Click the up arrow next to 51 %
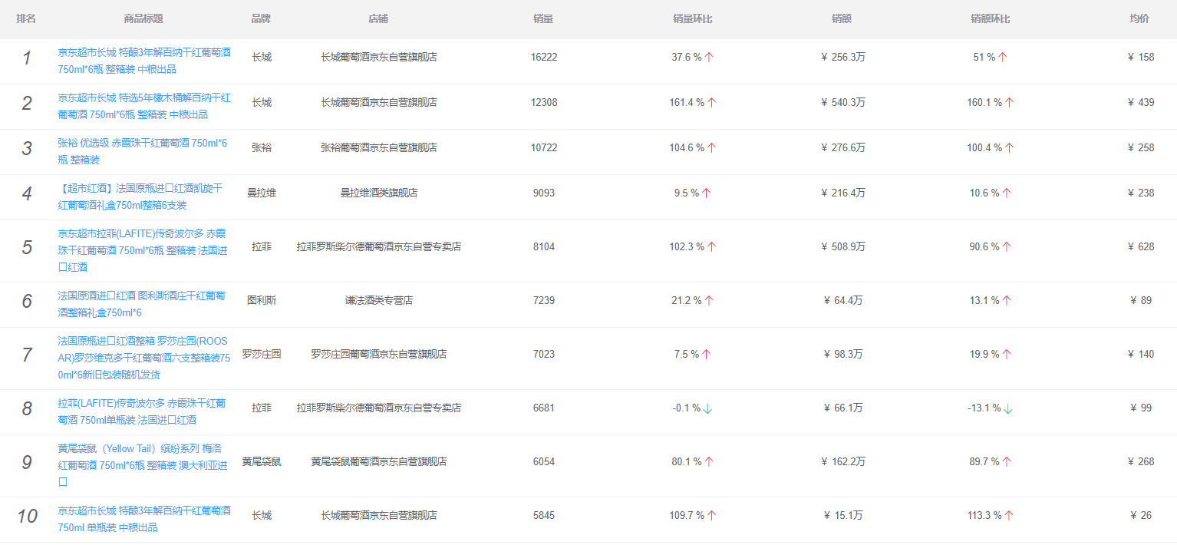The width and height of the screenshot is (1177, 545). tap(1003, 58)
